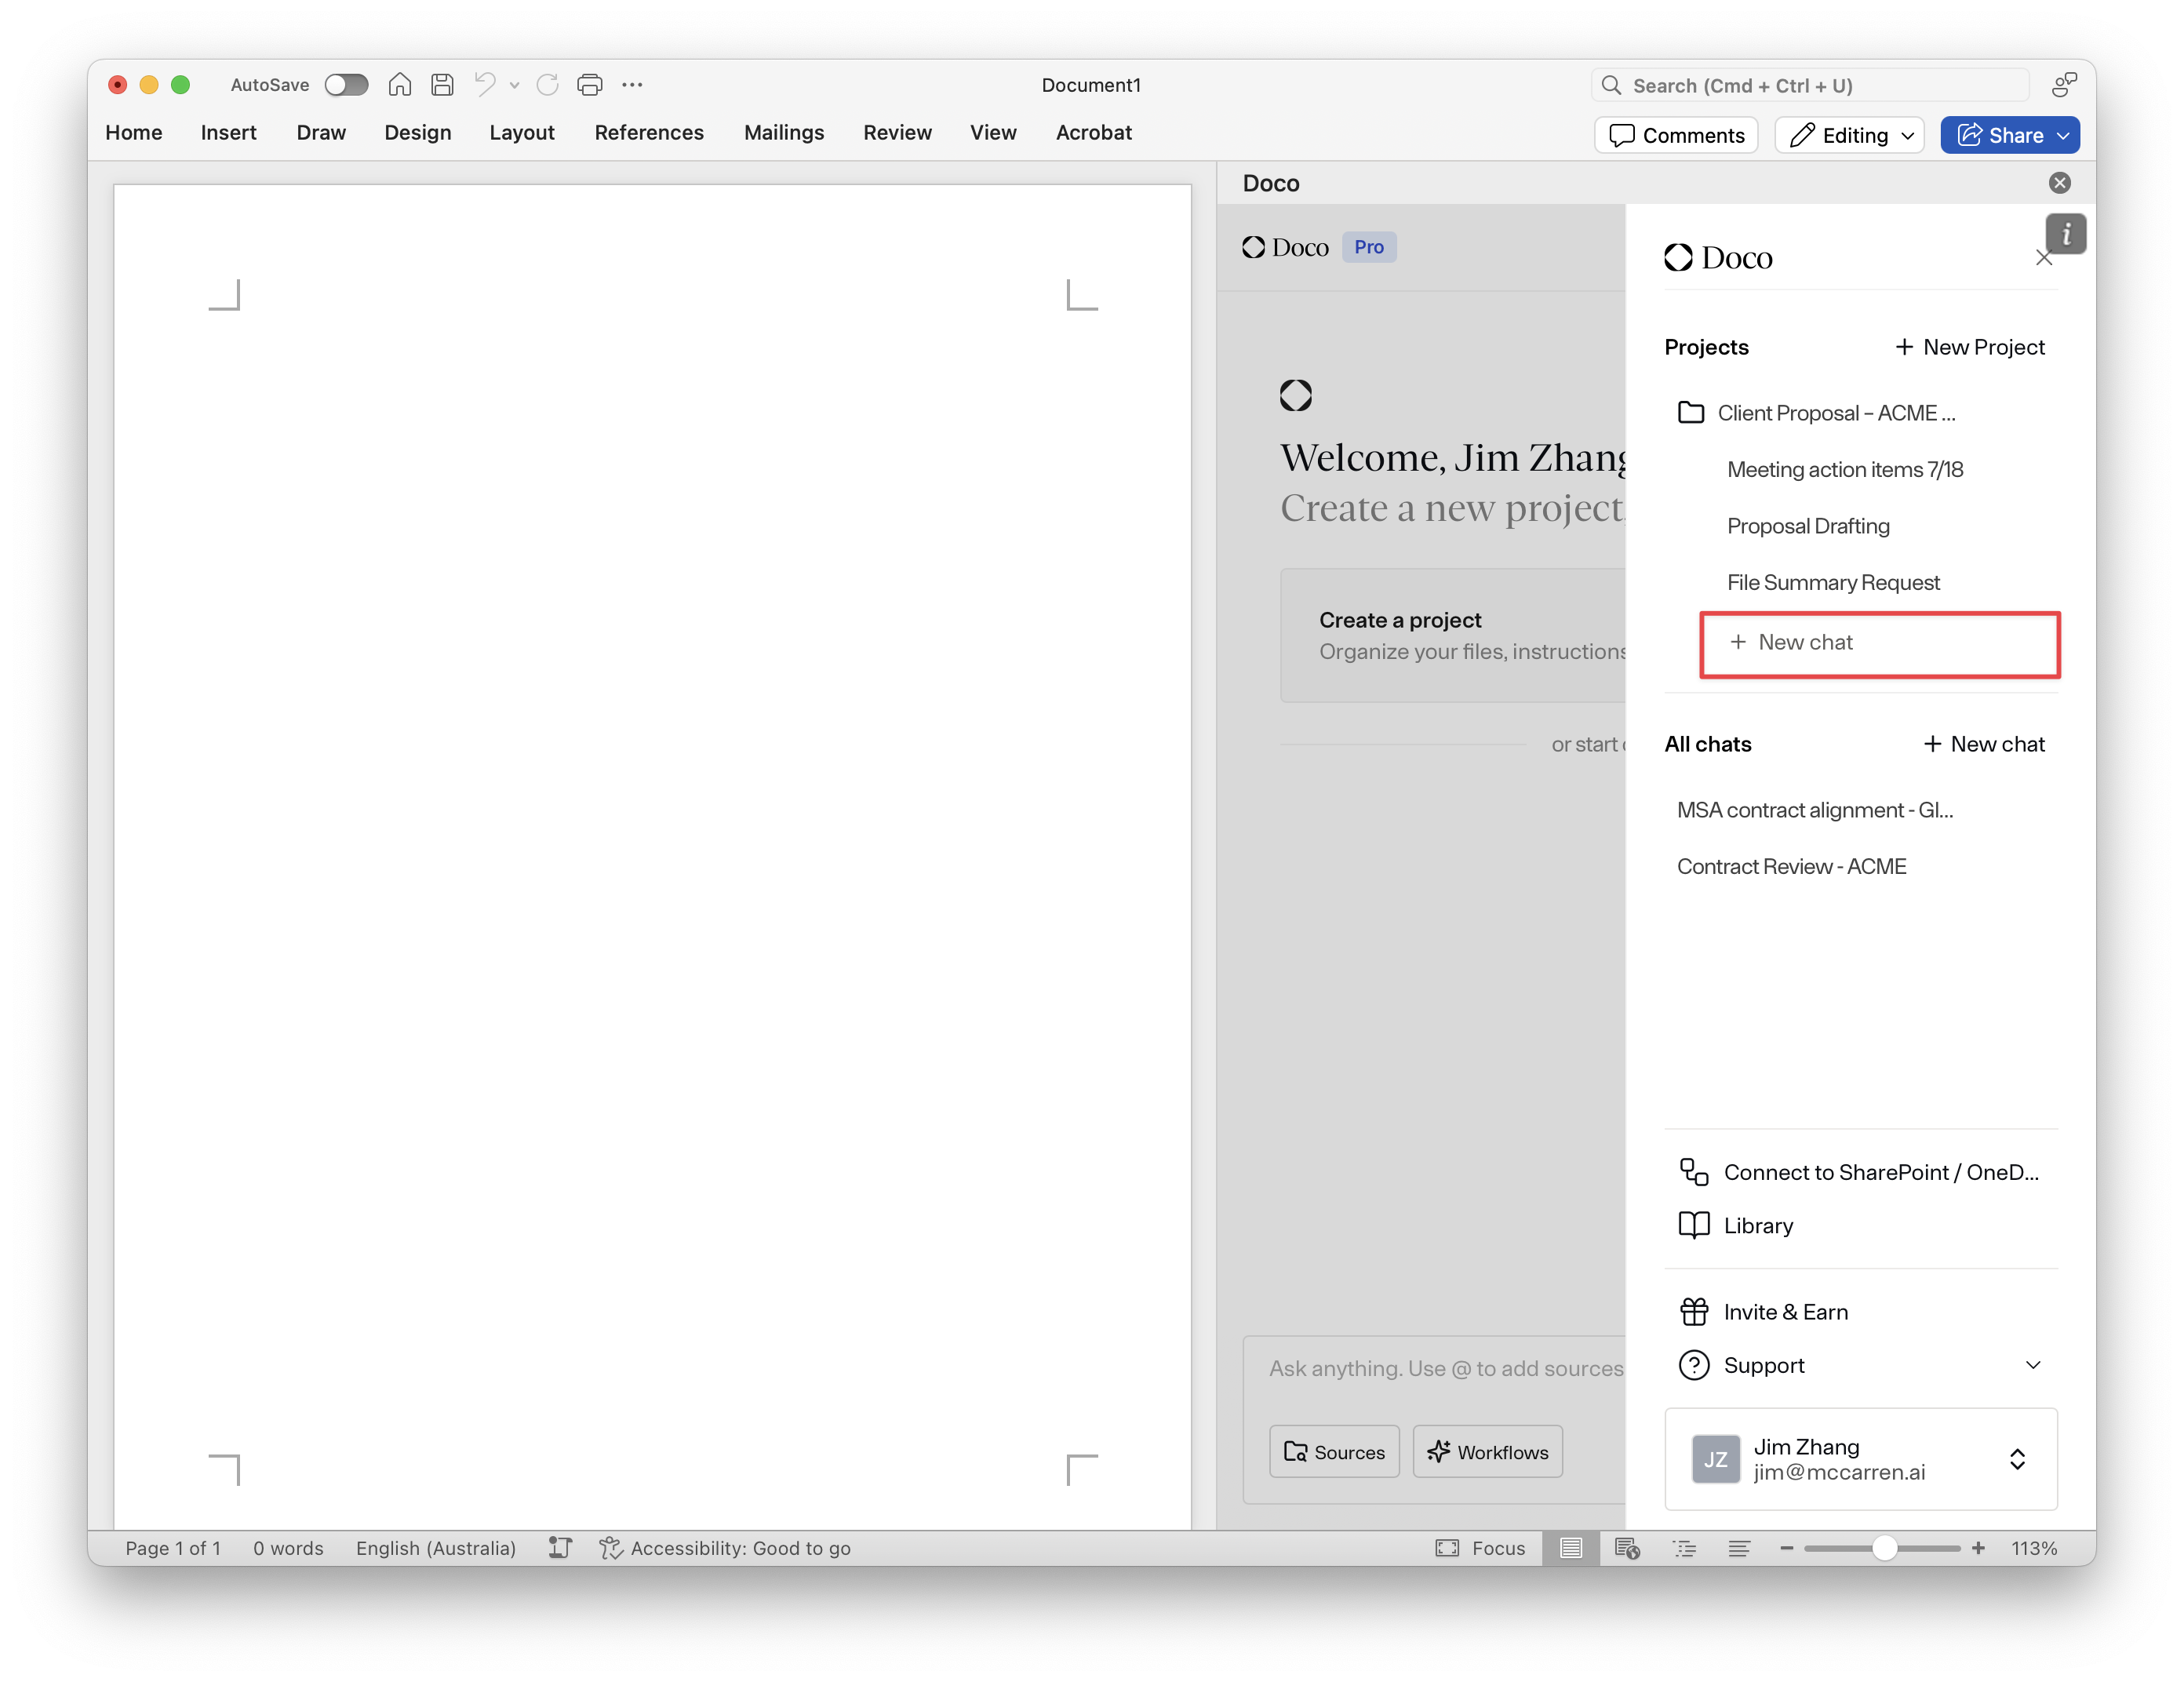Click the New Project button
Viewport: 2184px width, 1682px height.
pos(1969,347)
